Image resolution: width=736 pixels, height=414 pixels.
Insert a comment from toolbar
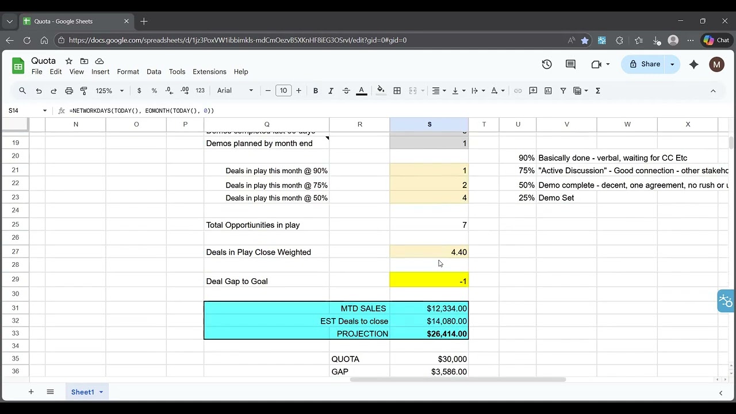click(533, 91)
